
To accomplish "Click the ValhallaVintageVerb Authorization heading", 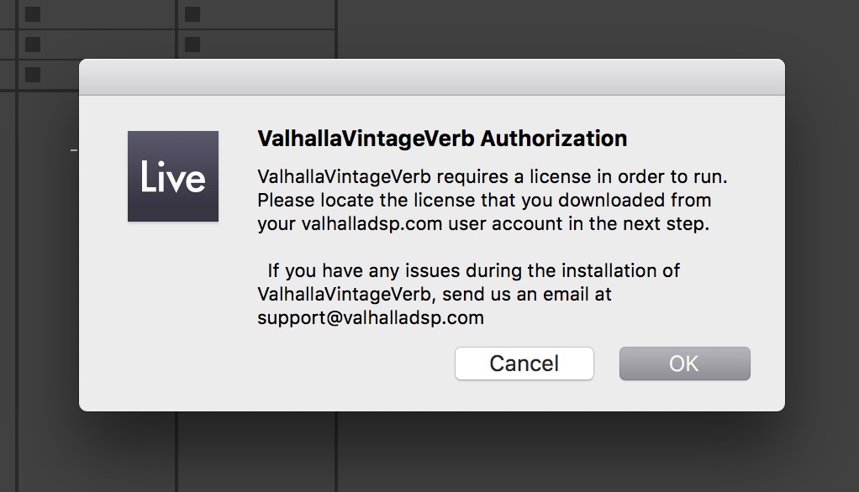I will [x=442, y=139].
